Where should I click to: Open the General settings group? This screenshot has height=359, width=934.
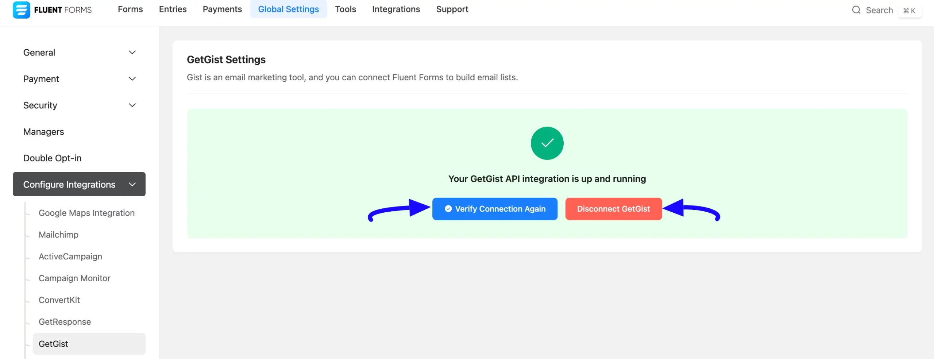point(79,53)
